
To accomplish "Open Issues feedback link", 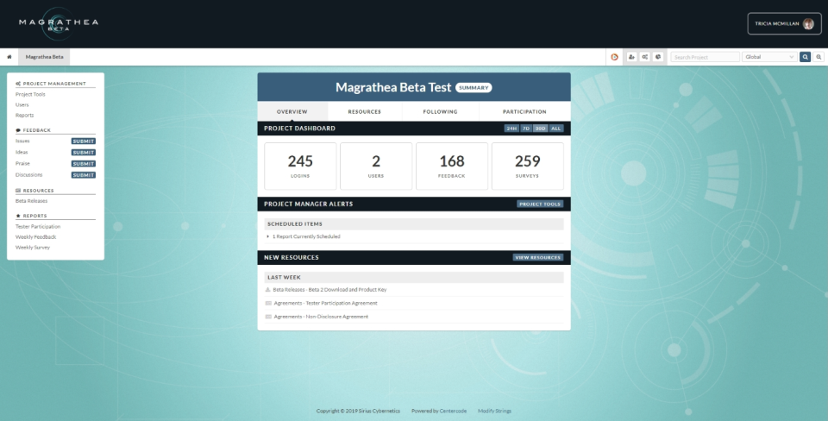I will 22,141.
